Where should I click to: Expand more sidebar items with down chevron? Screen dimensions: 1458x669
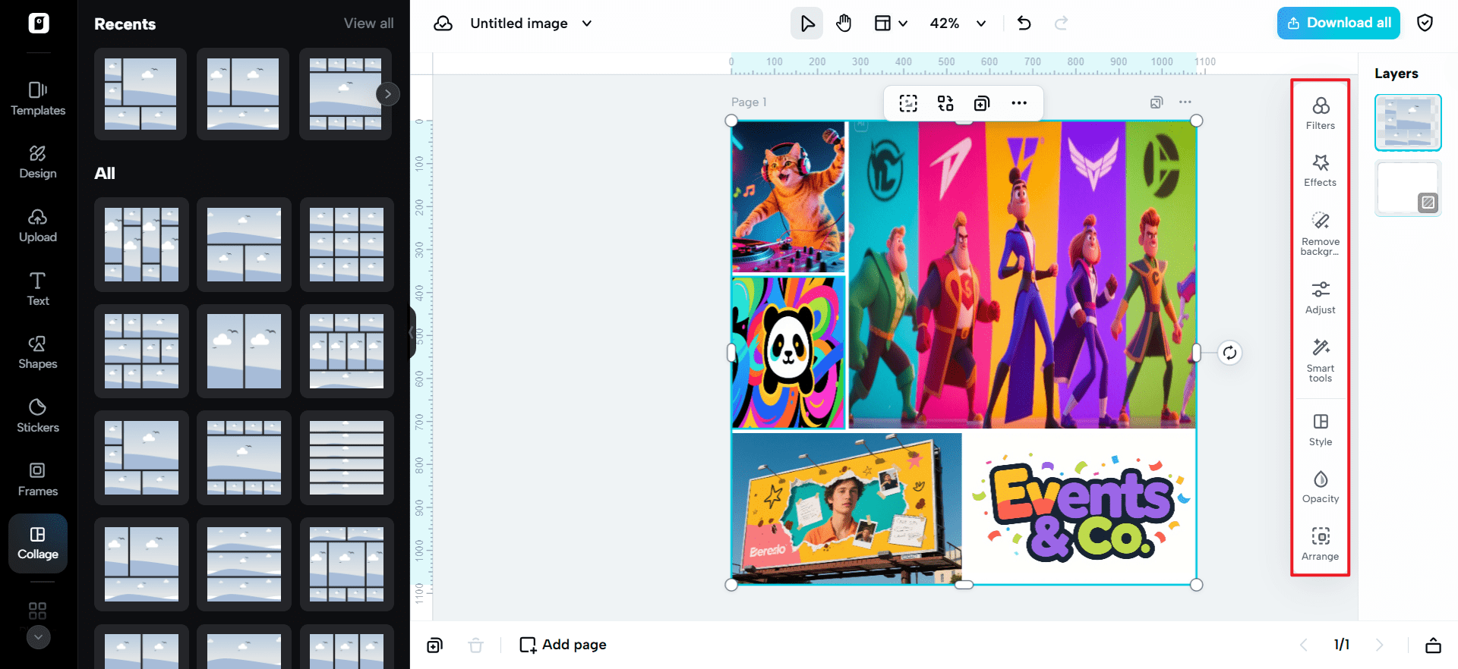point(39,637)
